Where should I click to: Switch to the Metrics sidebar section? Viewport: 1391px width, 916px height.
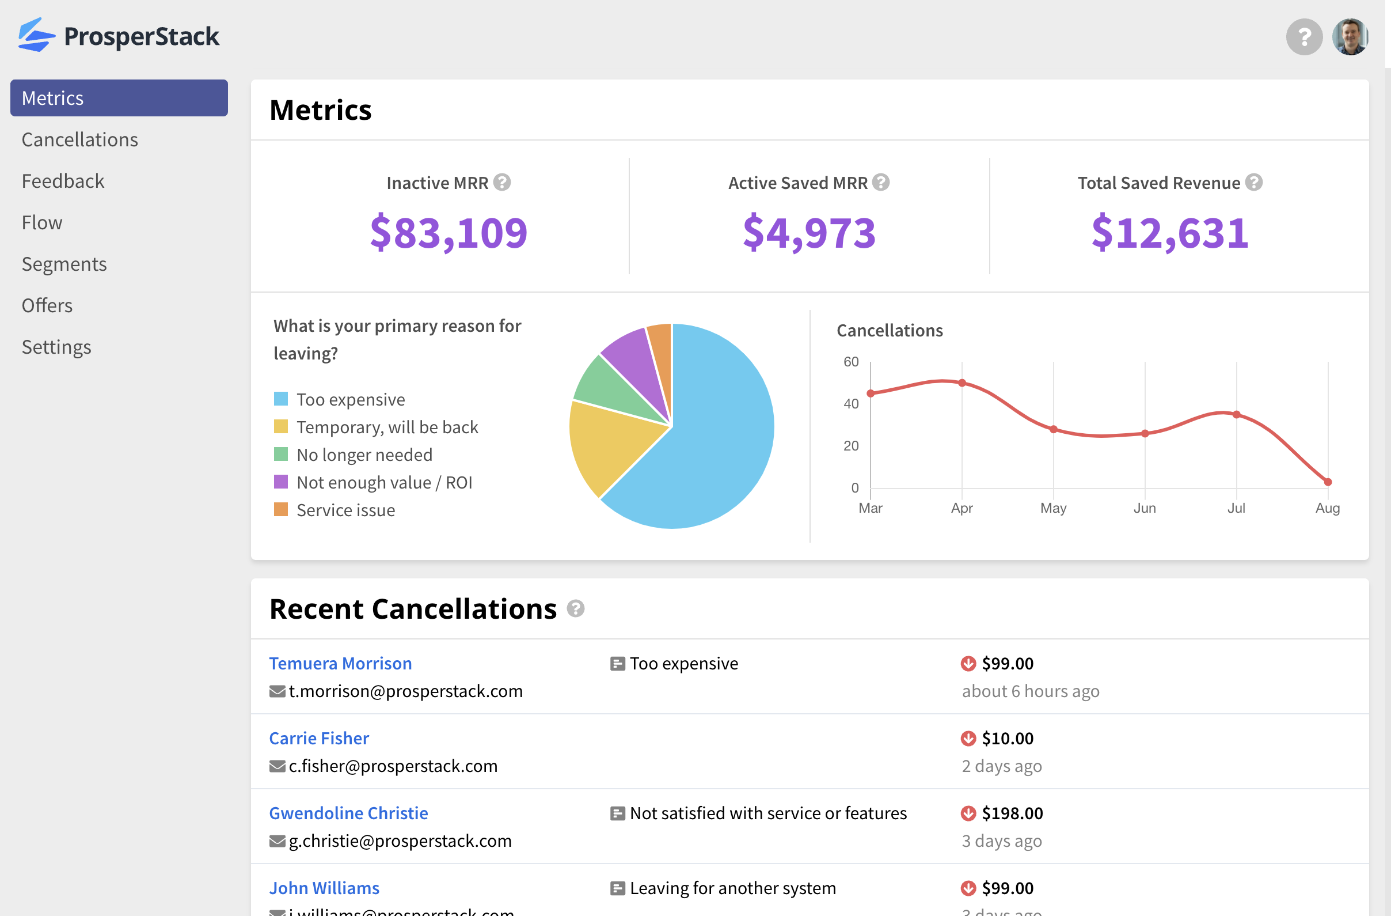pos(52,98)
